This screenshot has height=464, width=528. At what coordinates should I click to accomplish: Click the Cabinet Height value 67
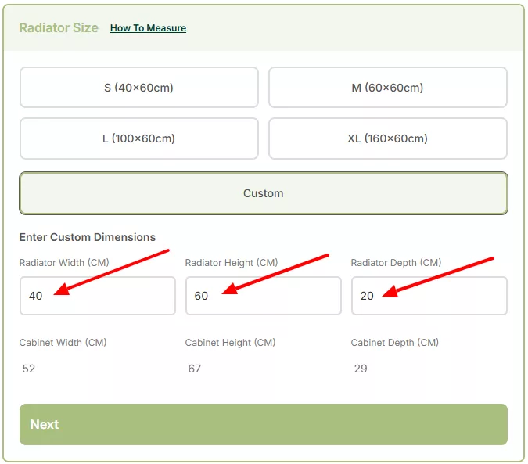click(x=195, y=369)
